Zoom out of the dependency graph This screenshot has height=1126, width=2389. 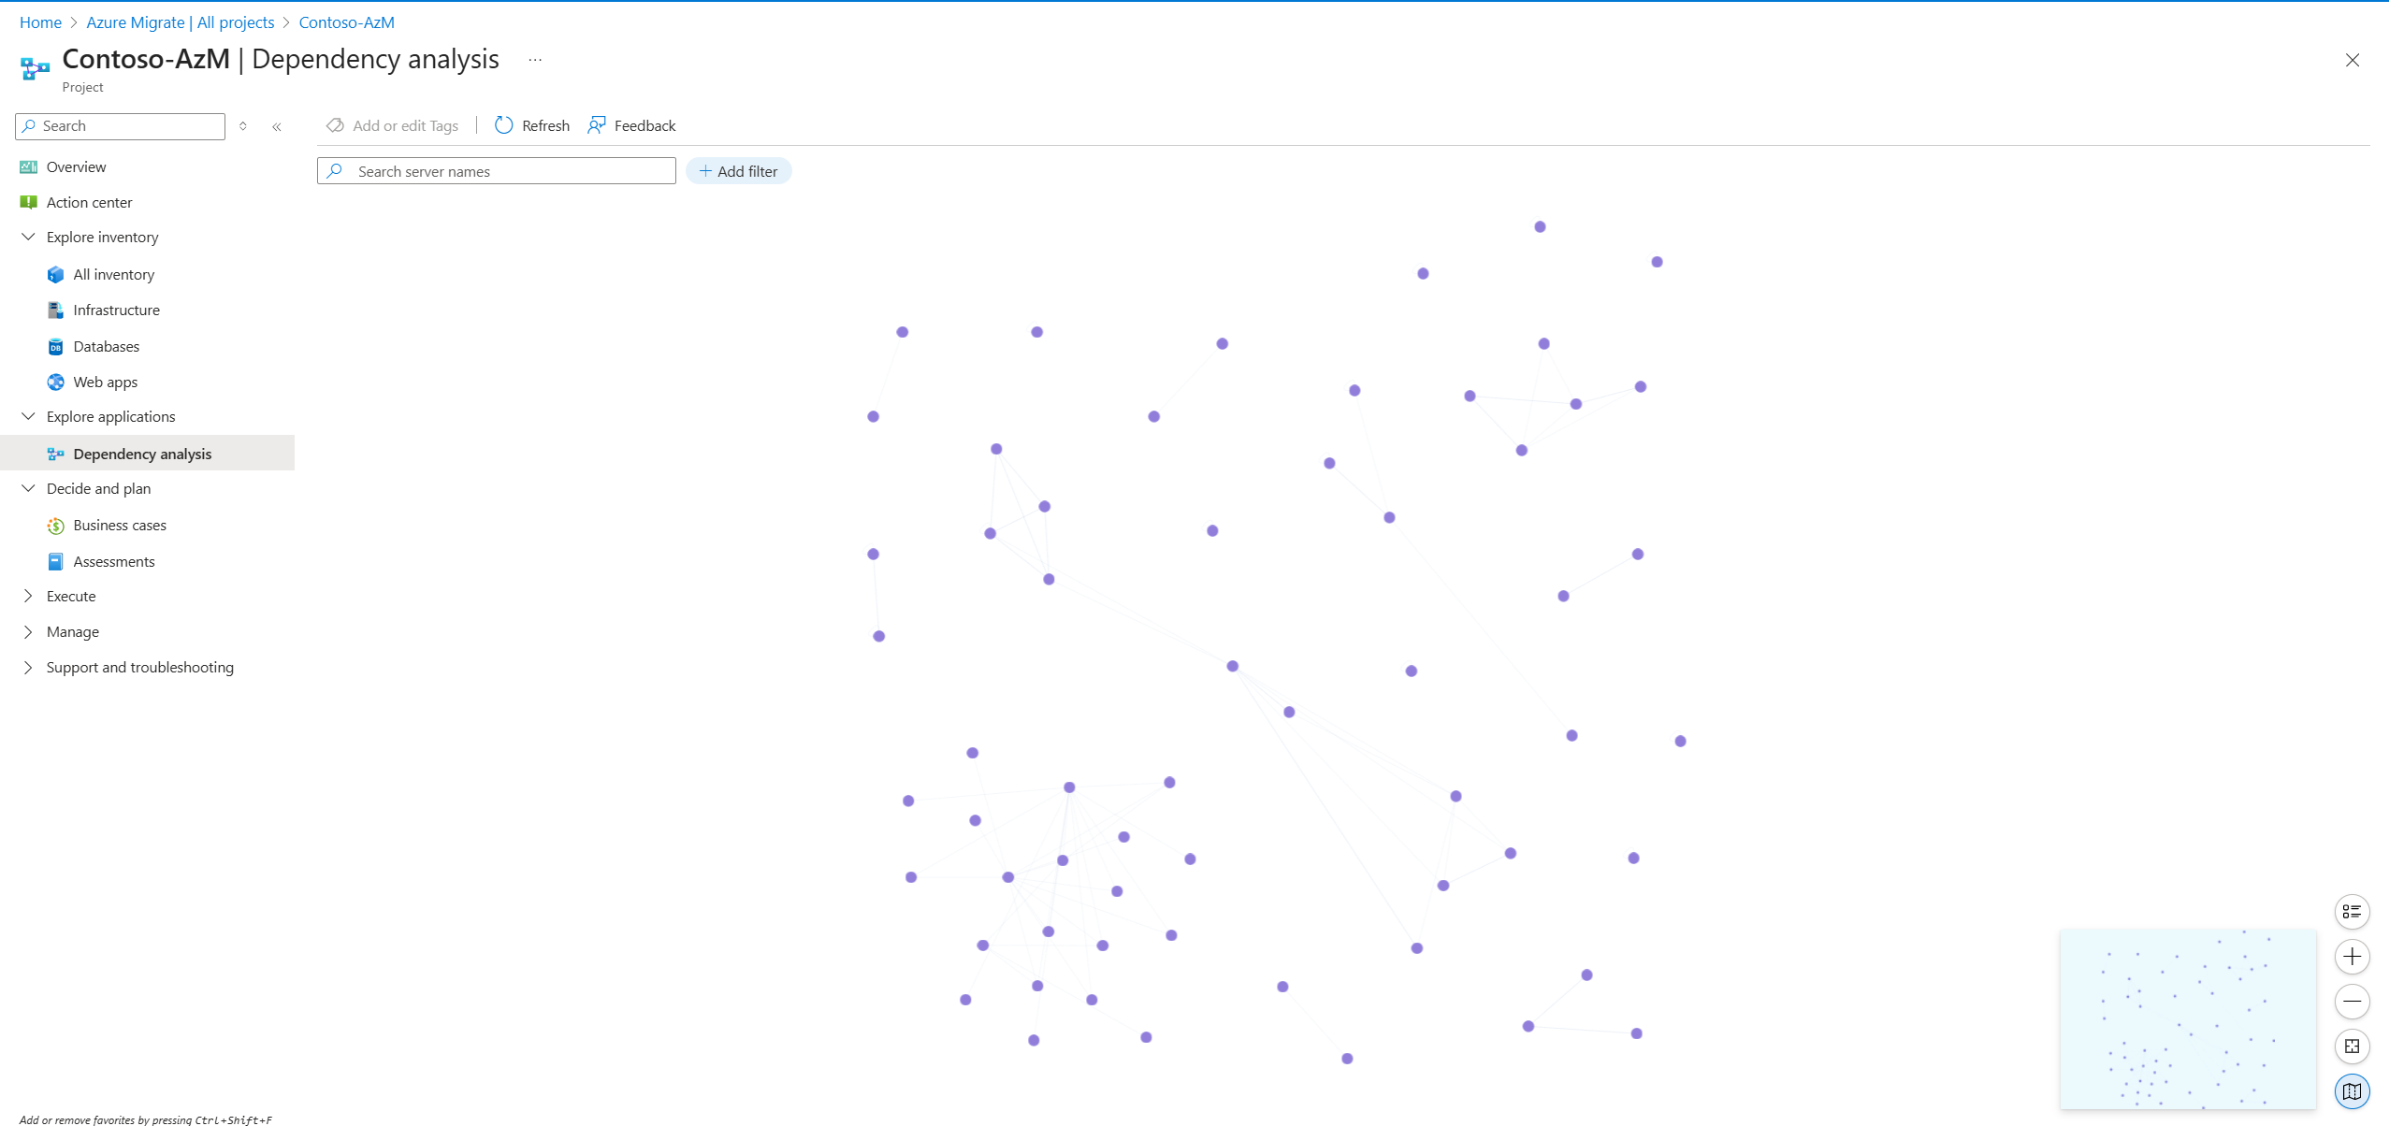2352,1001
